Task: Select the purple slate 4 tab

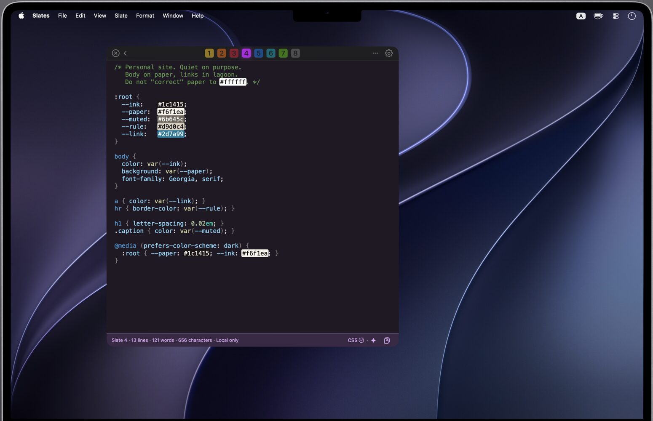Action: [x=246, y=53]
